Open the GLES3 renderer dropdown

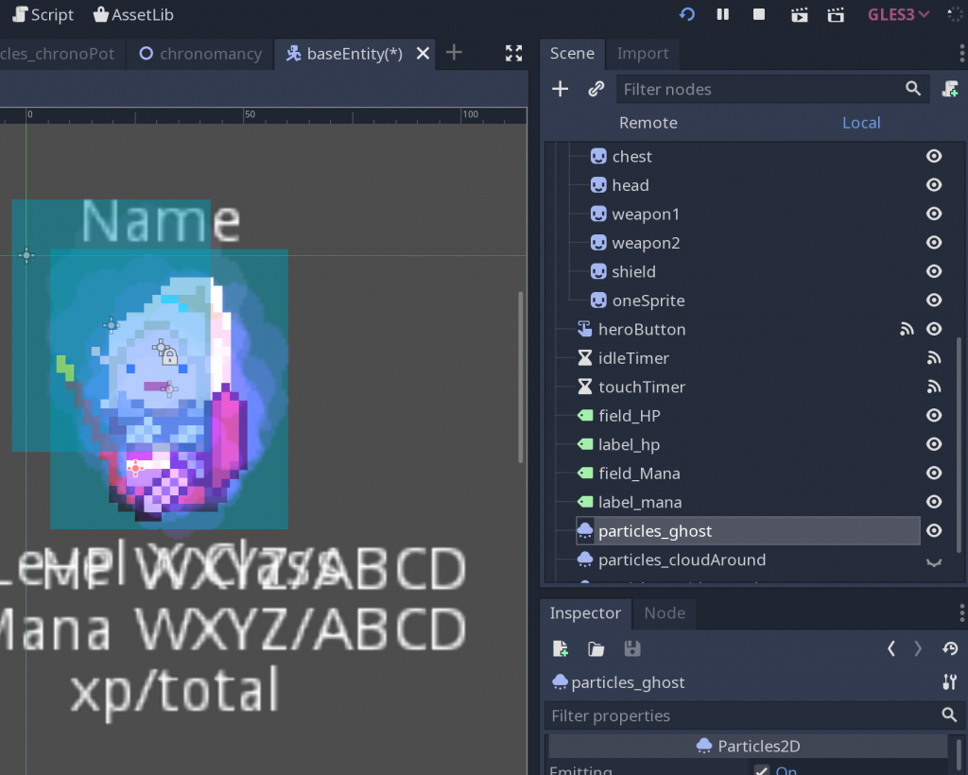point(898,14)
